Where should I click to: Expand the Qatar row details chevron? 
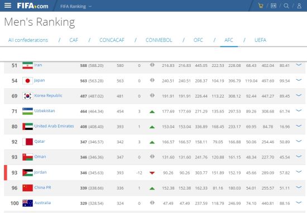pos(299,141)
